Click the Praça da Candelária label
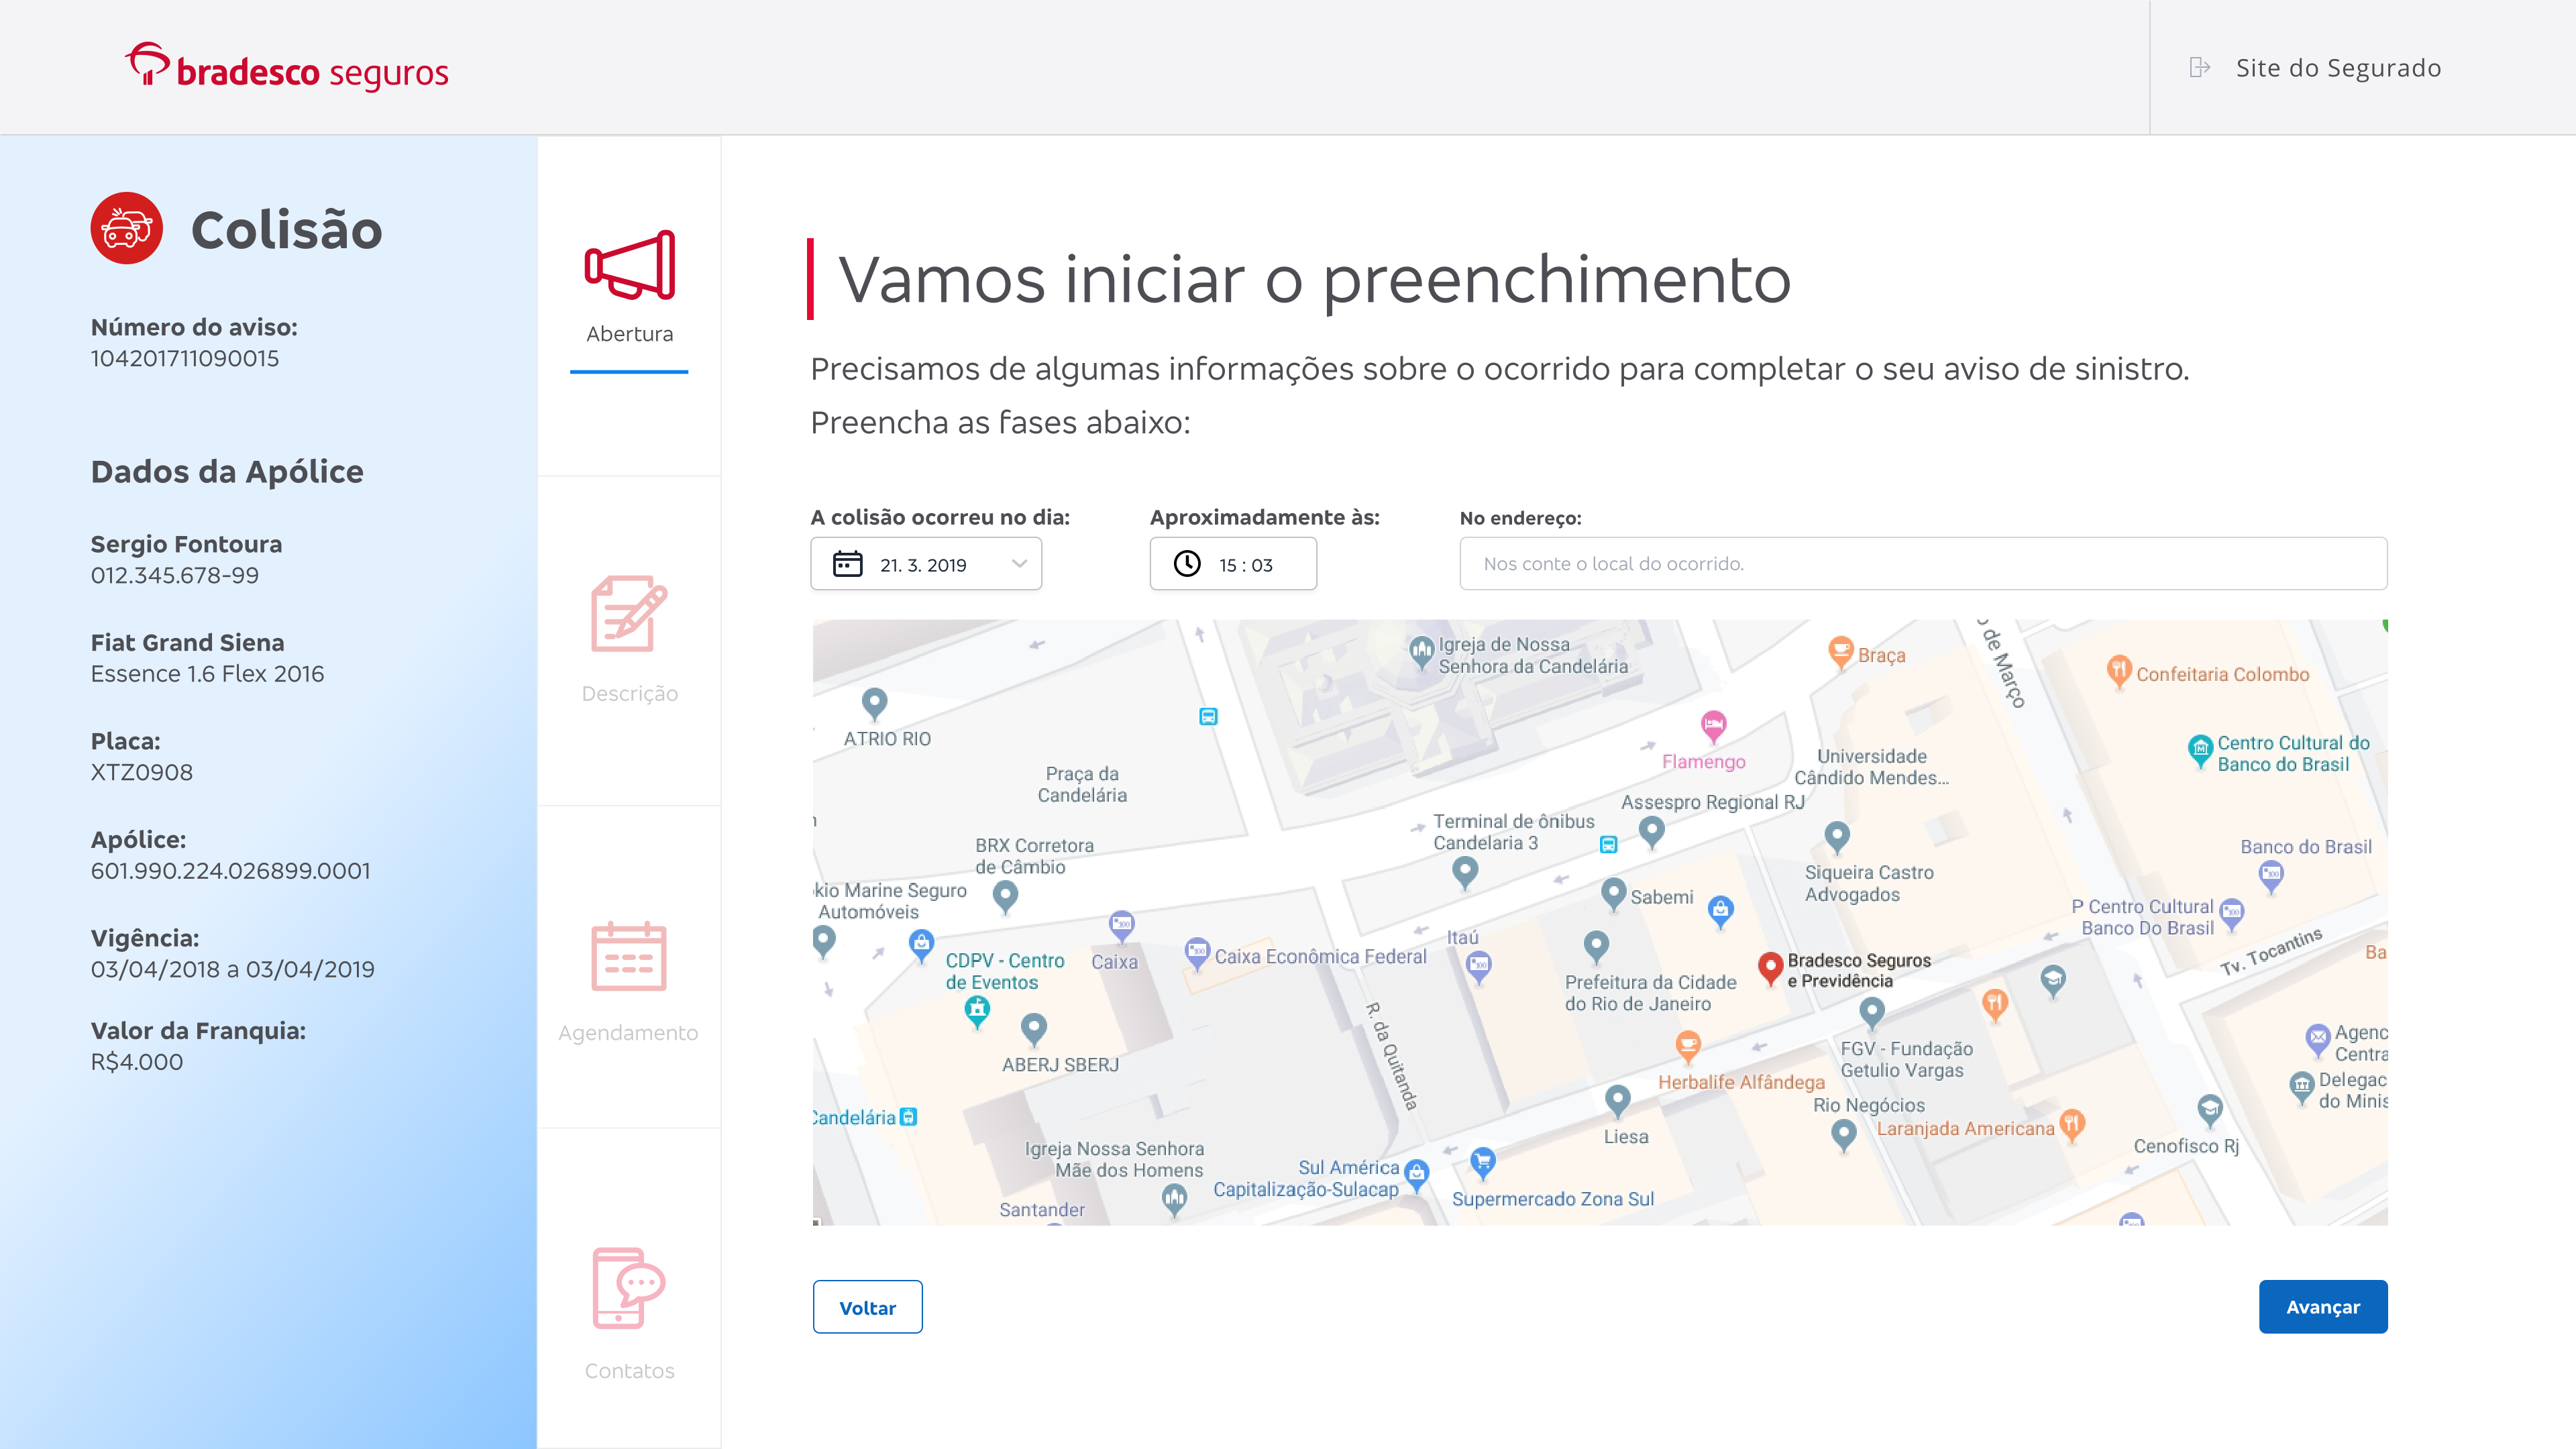The image size is (2576, 1449). (1082, 785)
